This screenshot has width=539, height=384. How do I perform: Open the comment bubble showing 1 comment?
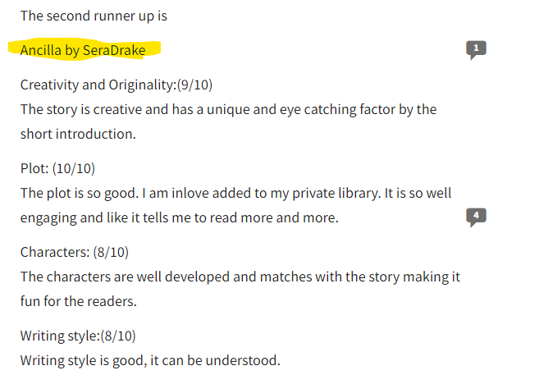(x=476, y=49)
